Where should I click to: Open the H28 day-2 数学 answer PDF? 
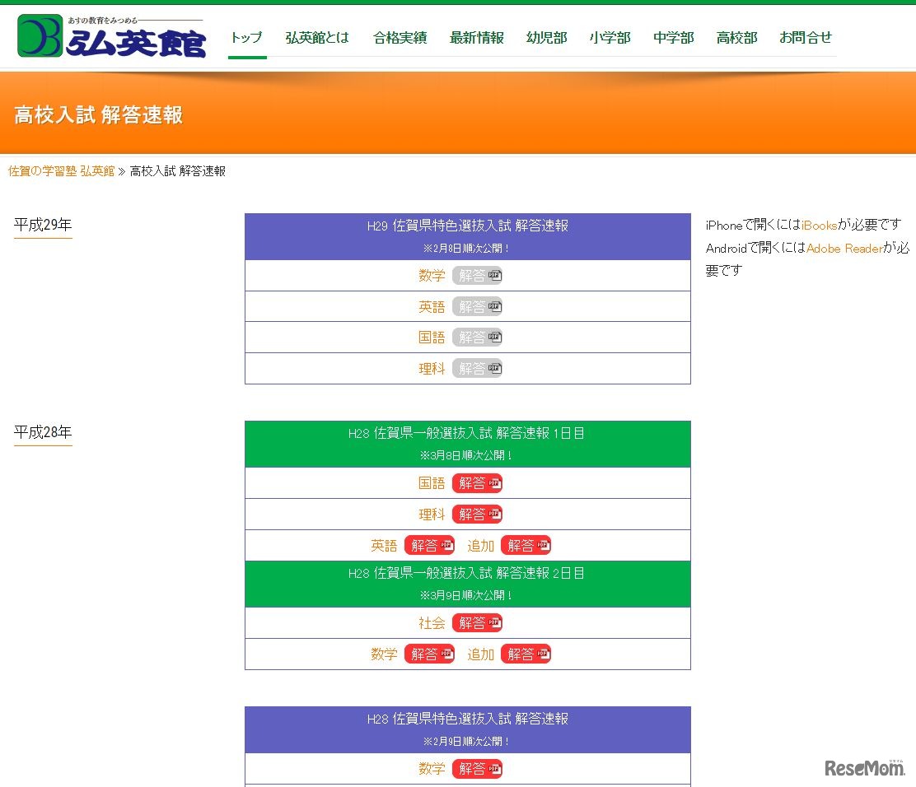[x=429, y=654]
